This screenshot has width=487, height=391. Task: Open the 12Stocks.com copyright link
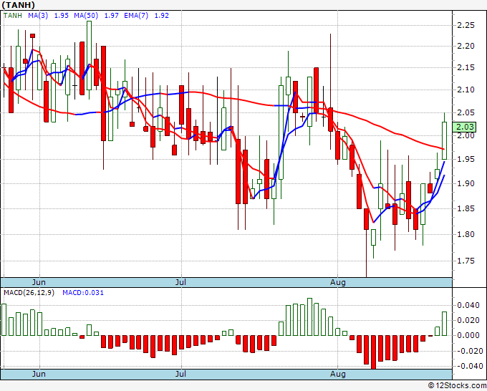(457, 386)
